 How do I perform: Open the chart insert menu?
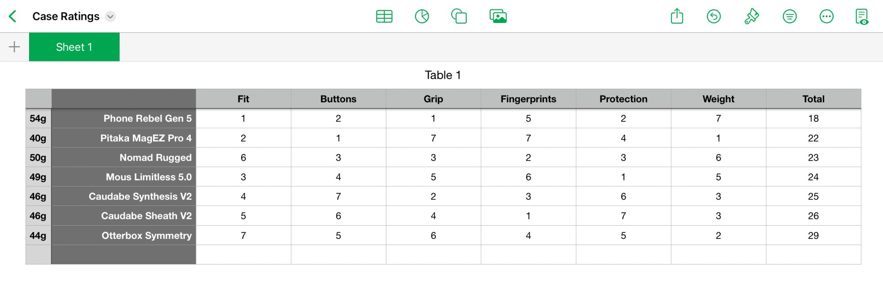pyautogui.click(x=422, y=17)
